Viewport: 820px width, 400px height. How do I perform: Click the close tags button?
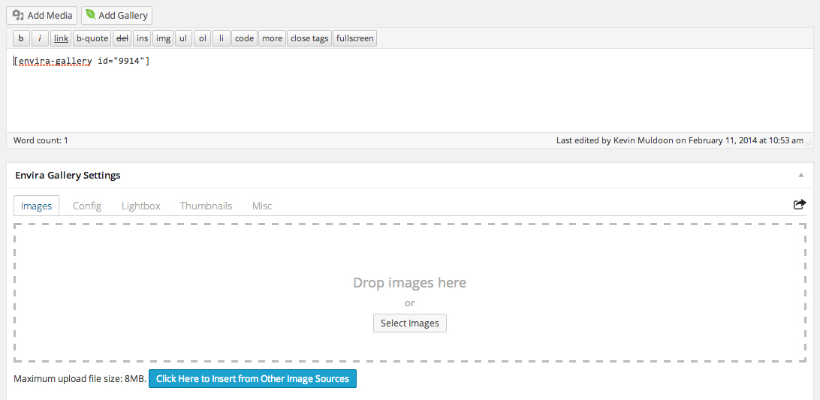[x=309, y=38]
